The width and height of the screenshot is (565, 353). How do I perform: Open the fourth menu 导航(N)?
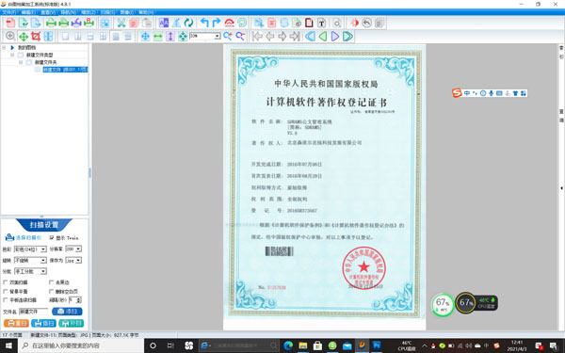tap(68, 12)
